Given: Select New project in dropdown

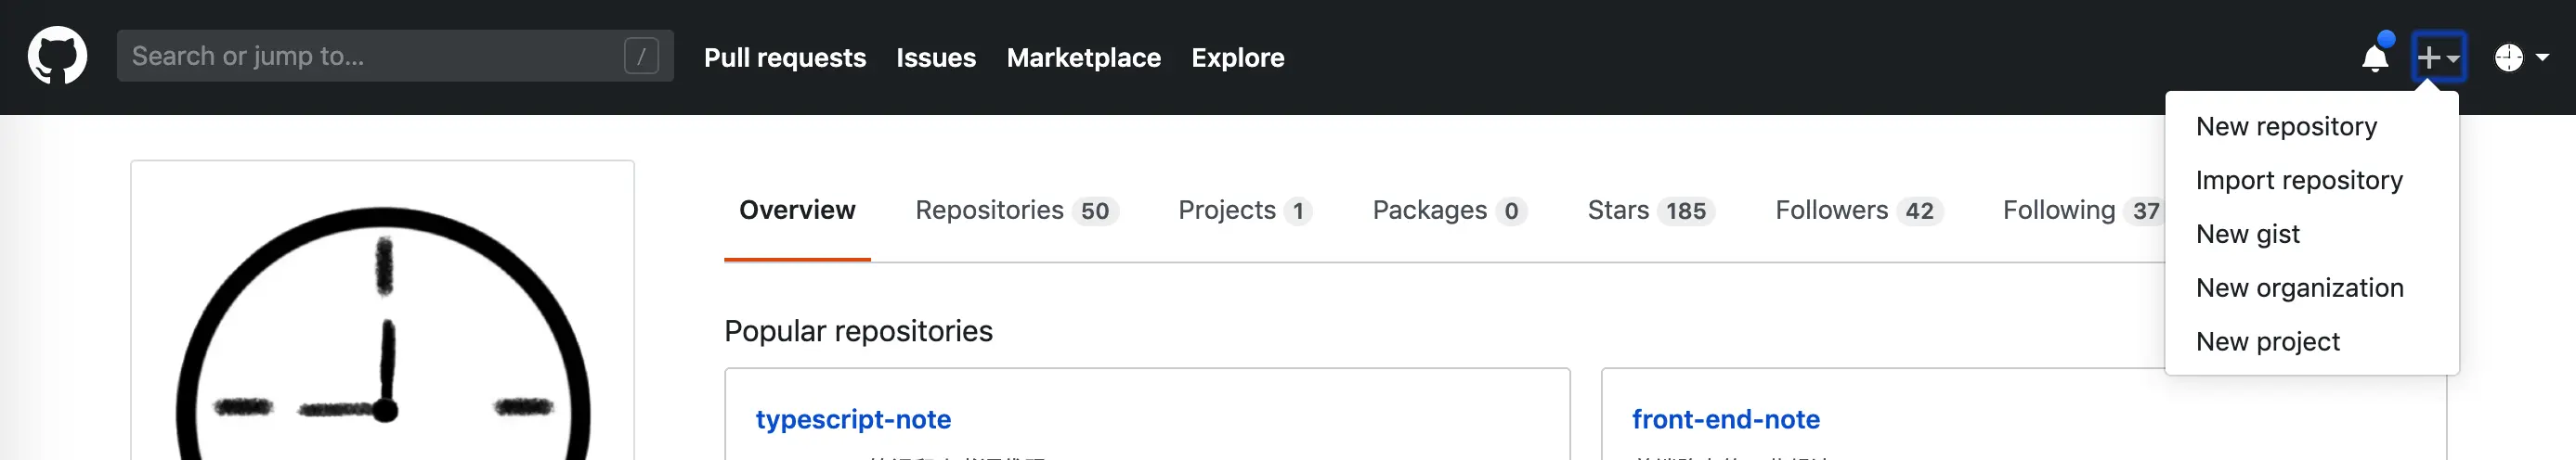Looking at the screenshot, I should pyautogui.click(x=2267, y=342).
